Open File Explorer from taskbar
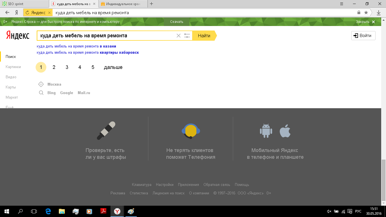Screen dimensions: 386x217 coord(62,211)
